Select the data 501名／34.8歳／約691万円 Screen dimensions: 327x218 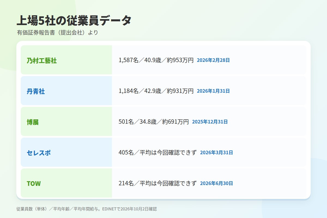click(154, 122)
